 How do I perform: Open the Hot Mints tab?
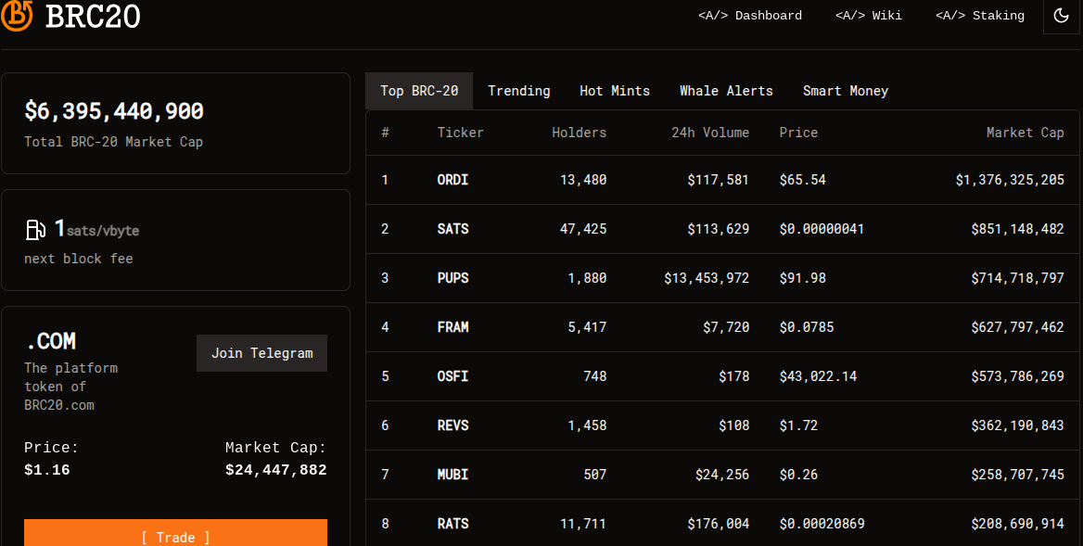click(615, 91)
